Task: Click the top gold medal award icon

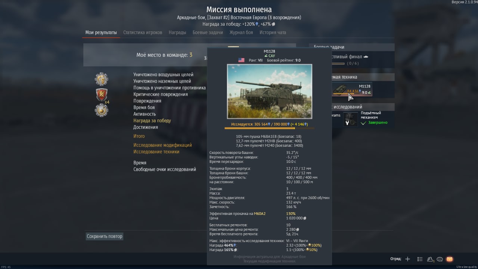Action: 102,79
